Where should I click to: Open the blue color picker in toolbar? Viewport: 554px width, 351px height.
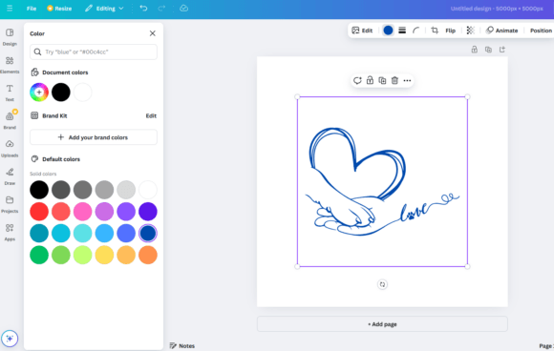tap(388, 31)
